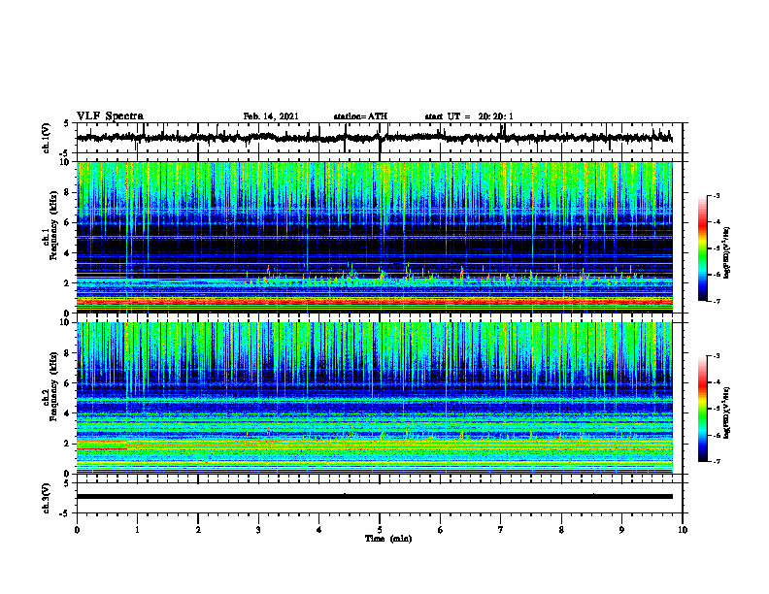Screen dimensions: 769x594
Task: Click the "-7" label on ch.1 colorbar
Action: click(716, 301)
